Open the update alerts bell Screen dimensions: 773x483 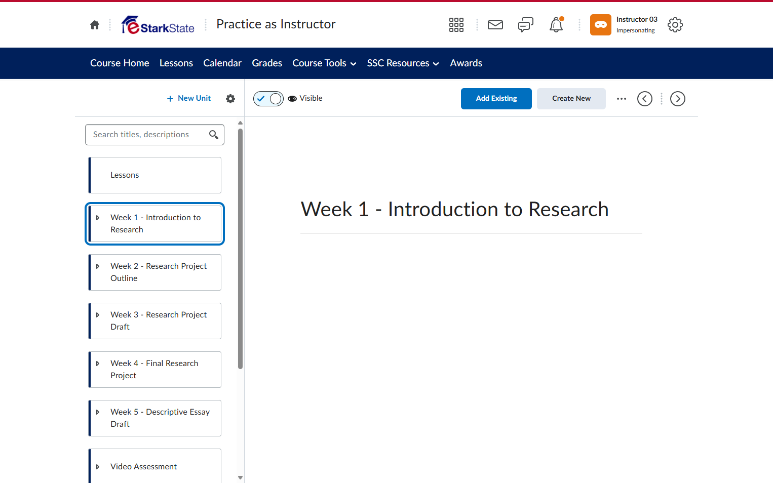(556, 25)
